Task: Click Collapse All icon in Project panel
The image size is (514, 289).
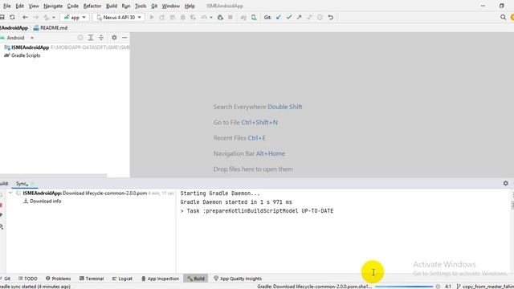Action: (101, 38)
